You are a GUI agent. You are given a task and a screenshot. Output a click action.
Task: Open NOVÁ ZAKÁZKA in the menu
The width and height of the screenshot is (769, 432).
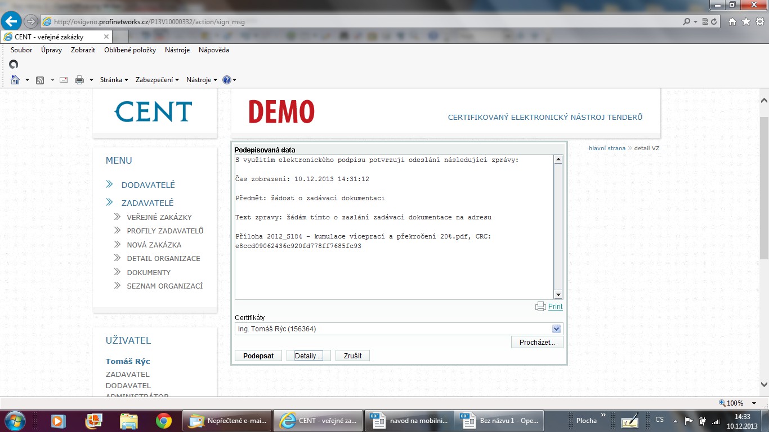pos(154,245)
